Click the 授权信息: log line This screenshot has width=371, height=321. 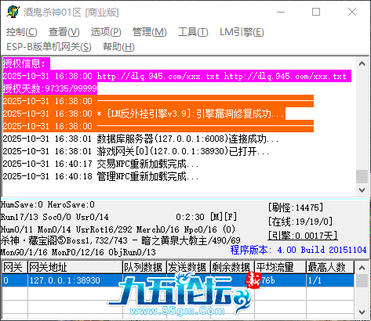(27, 63)
